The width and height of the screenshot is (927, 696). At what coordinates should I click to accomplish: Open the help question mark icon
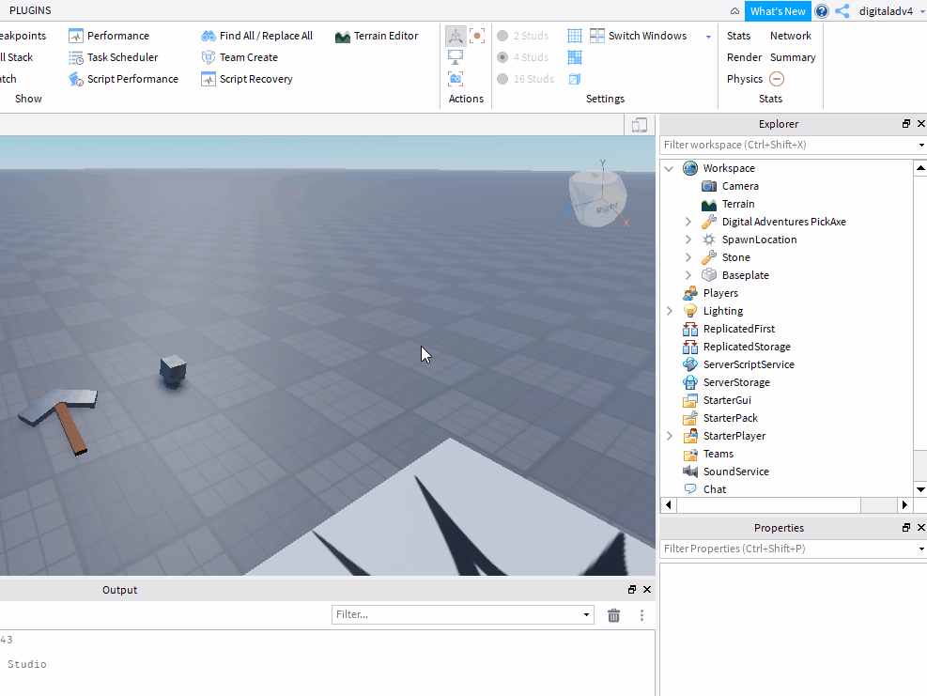[822, 11]
